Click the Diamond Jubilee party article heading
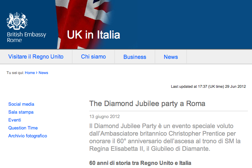The width and height of the screenshot is (252, 168). [147, 104]
